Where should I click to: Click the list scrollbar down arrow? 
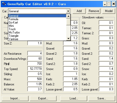tap(68, 39)
